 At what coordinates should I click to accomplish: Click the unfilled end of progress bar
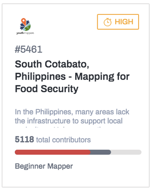[x=126, y=152]
